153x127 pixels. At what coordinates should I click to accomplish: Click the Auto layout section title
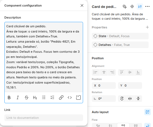100,112
